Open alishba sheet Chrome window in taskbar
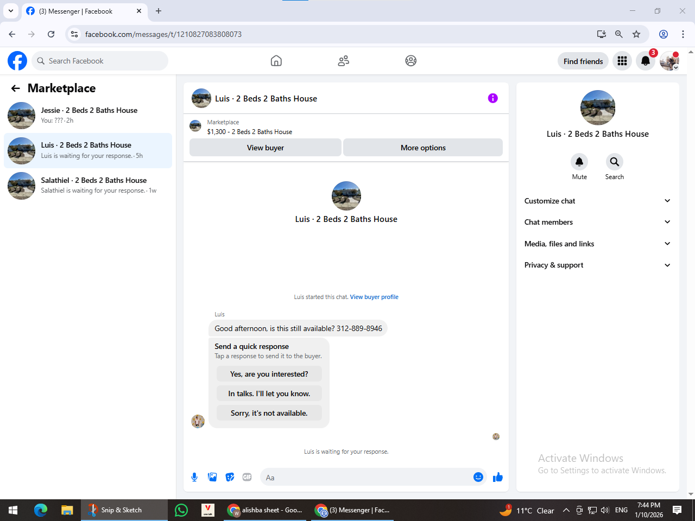The width and height of the screenshot is (695, 521). 266,510
